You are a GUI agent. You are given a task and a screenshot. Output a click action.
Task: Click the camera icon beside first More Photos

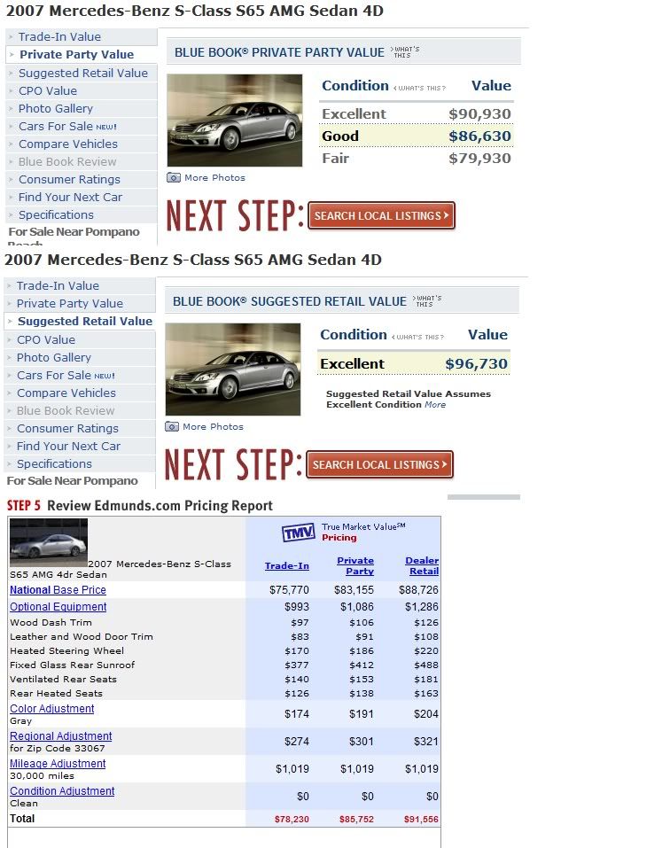pyautogui.click(x=174, y=178)
